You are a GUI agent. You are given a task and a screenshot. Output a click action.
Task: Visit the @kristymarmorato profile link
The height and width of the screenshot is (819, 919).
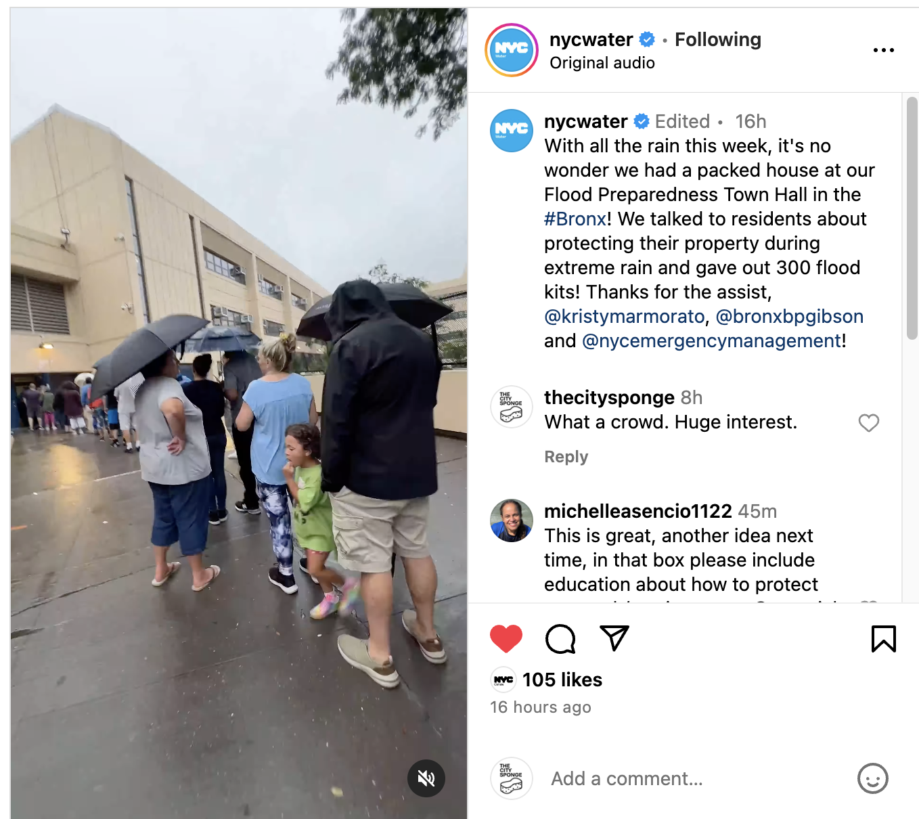coord(625,316)
